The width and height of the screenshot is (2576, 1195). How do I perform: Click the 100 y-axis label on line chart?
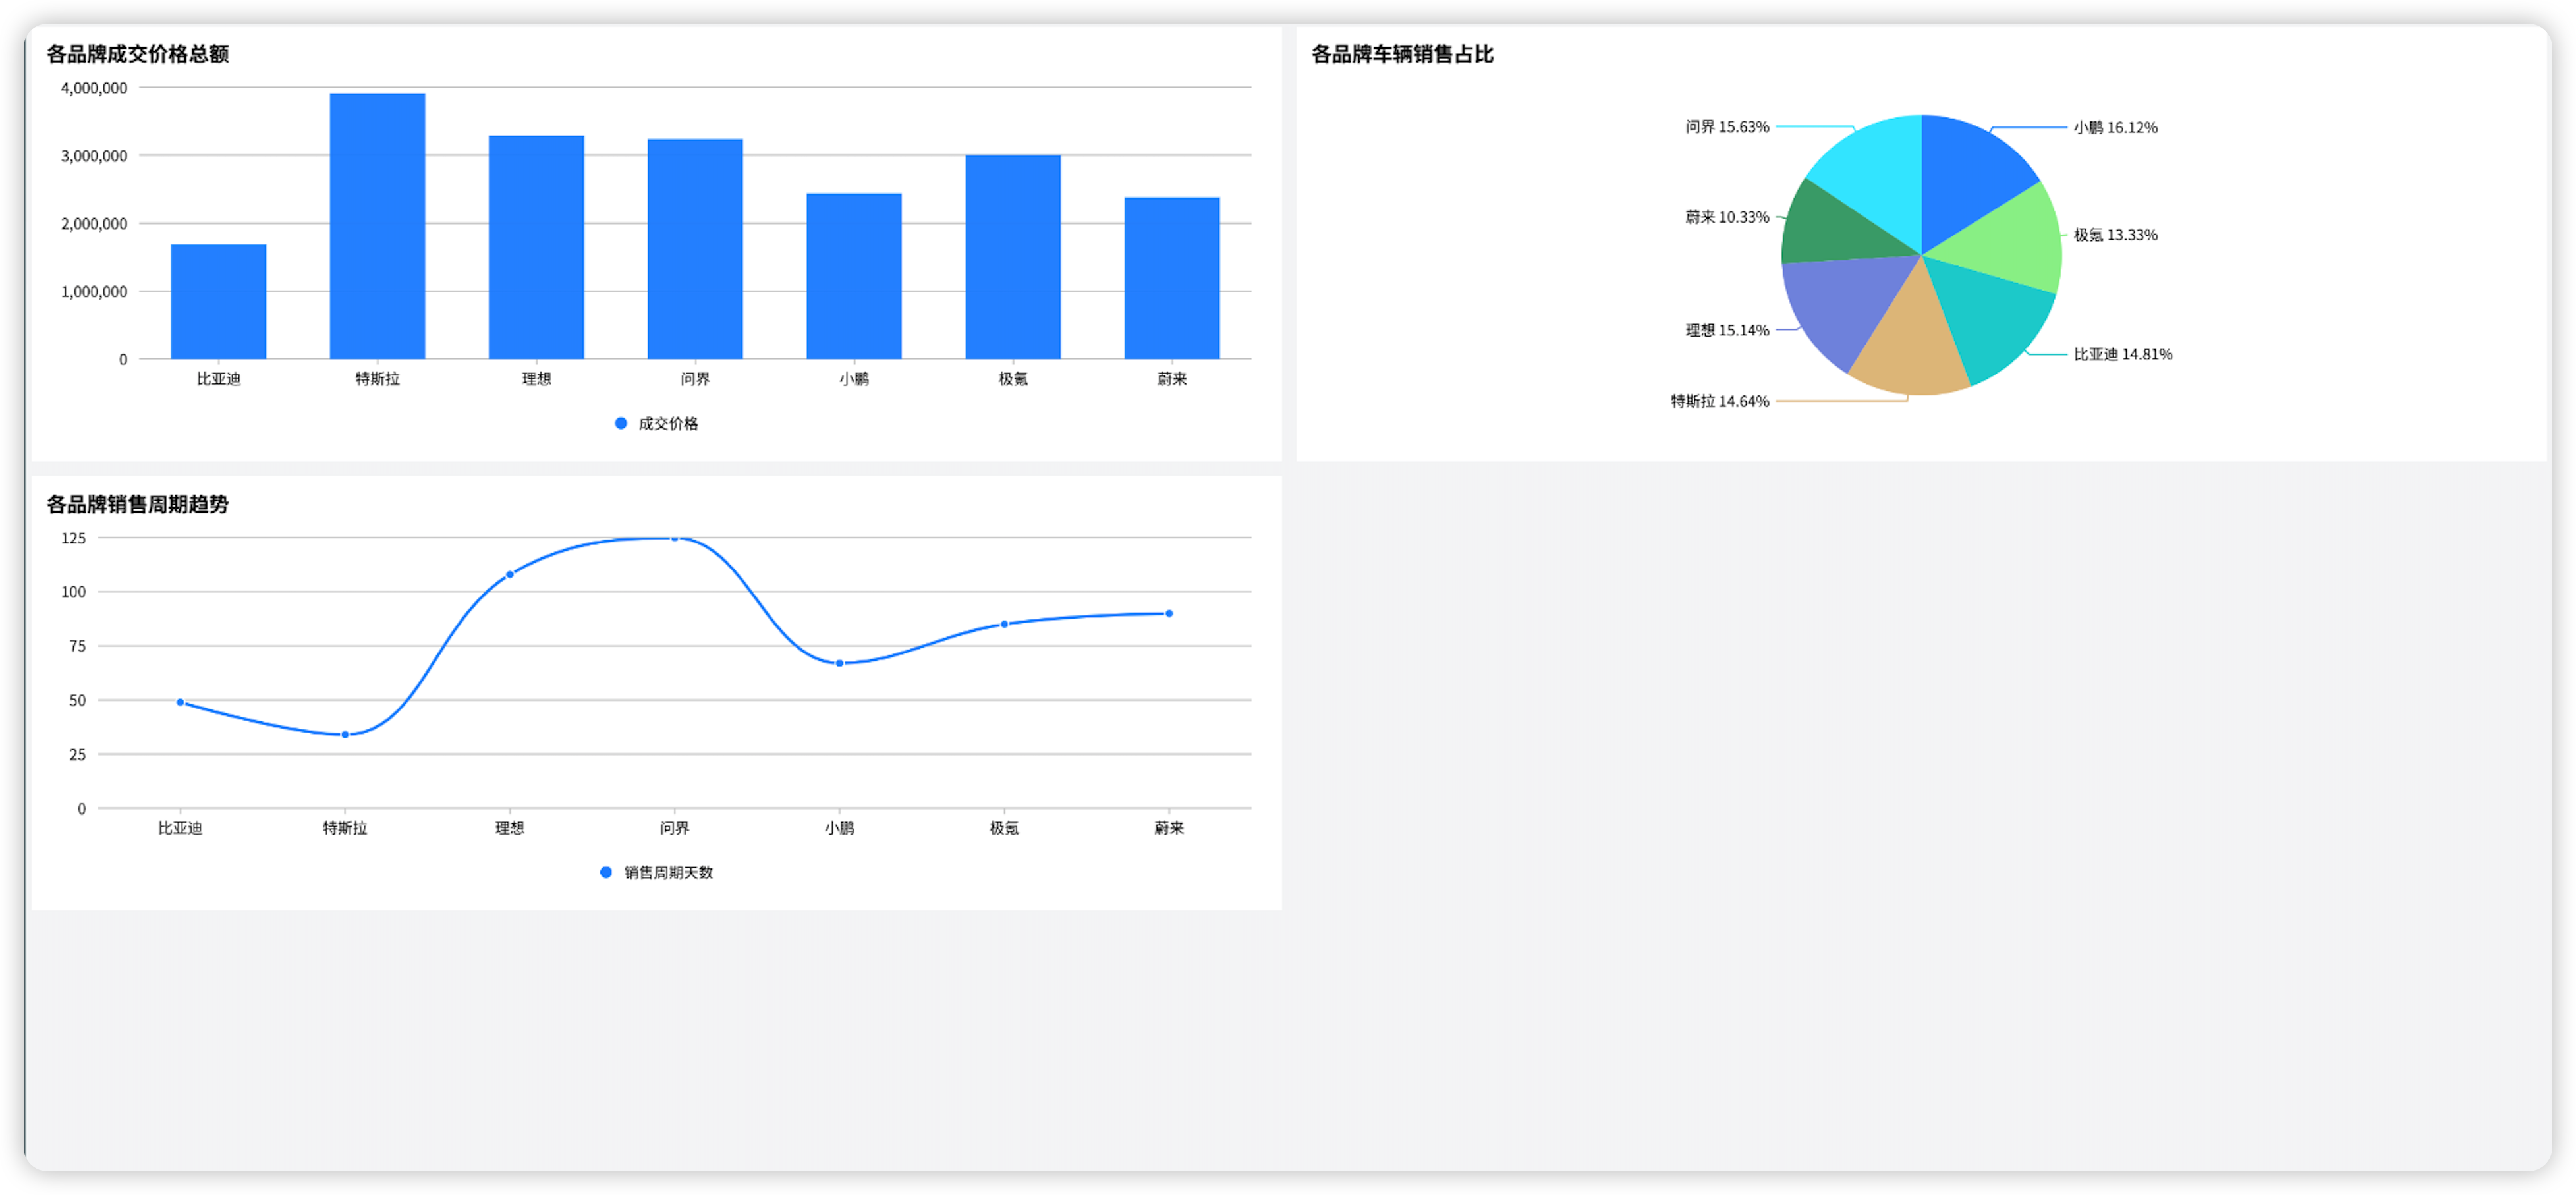(74, 592)
